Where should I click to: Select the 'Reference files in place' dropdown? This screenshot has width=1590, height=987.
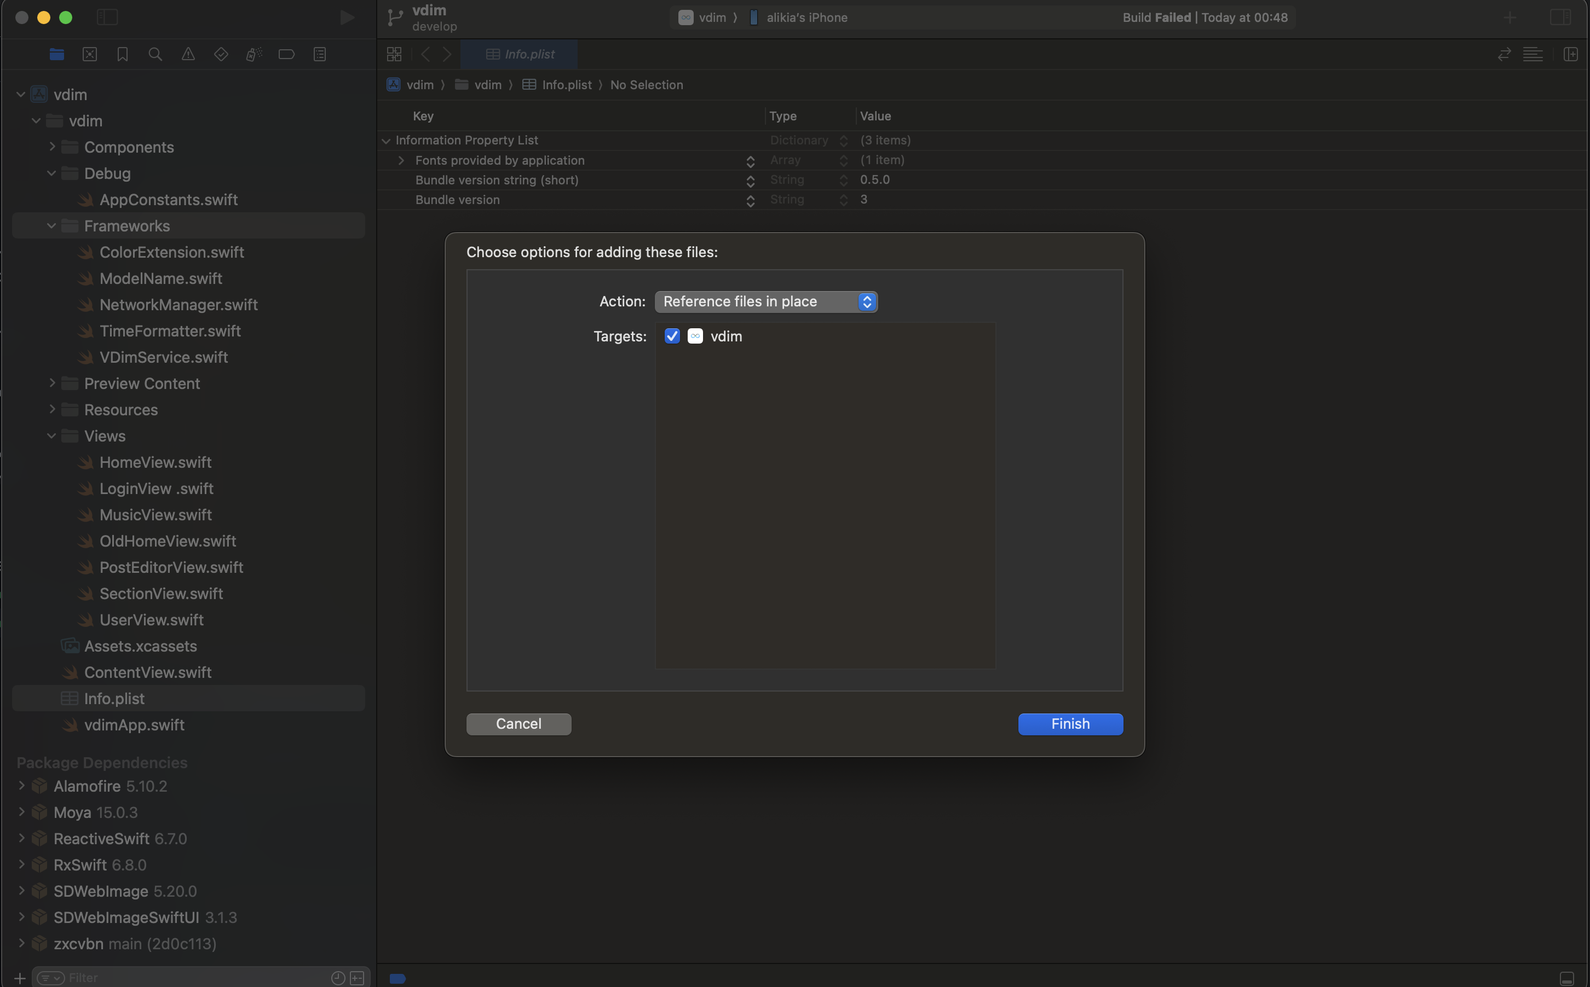pyautogui.click(x=765, y=300)
